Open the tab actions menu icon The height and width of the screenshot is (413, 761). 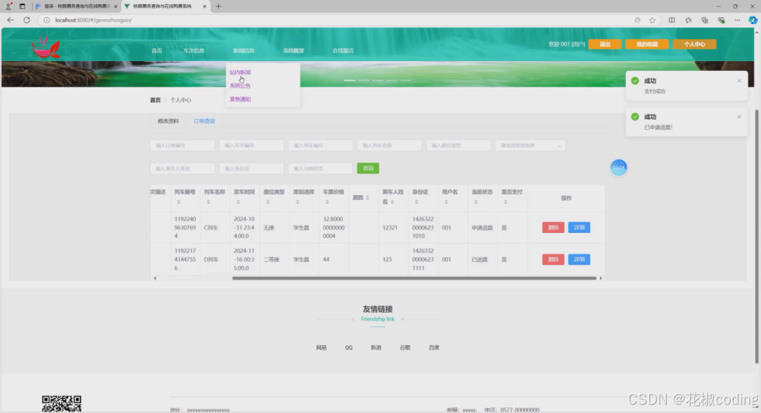point(22,6)
